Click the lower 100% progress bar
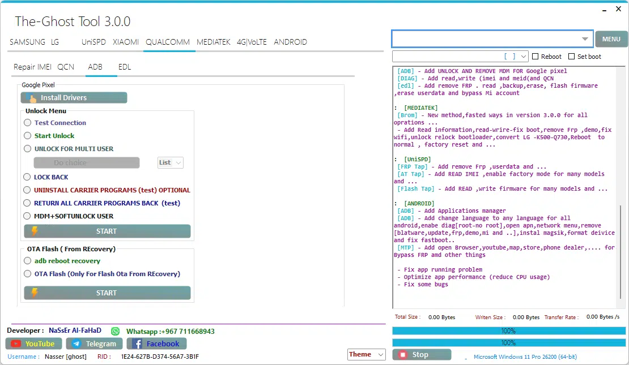 [509, 342]
